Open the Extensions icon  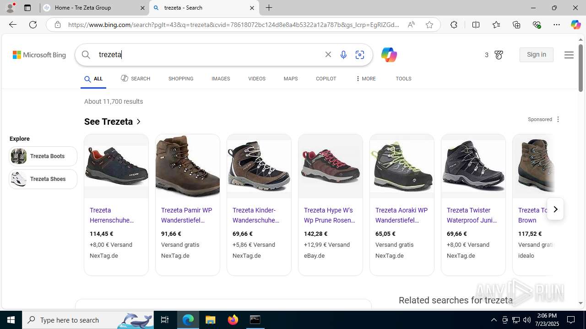click(x=454, y=25)
